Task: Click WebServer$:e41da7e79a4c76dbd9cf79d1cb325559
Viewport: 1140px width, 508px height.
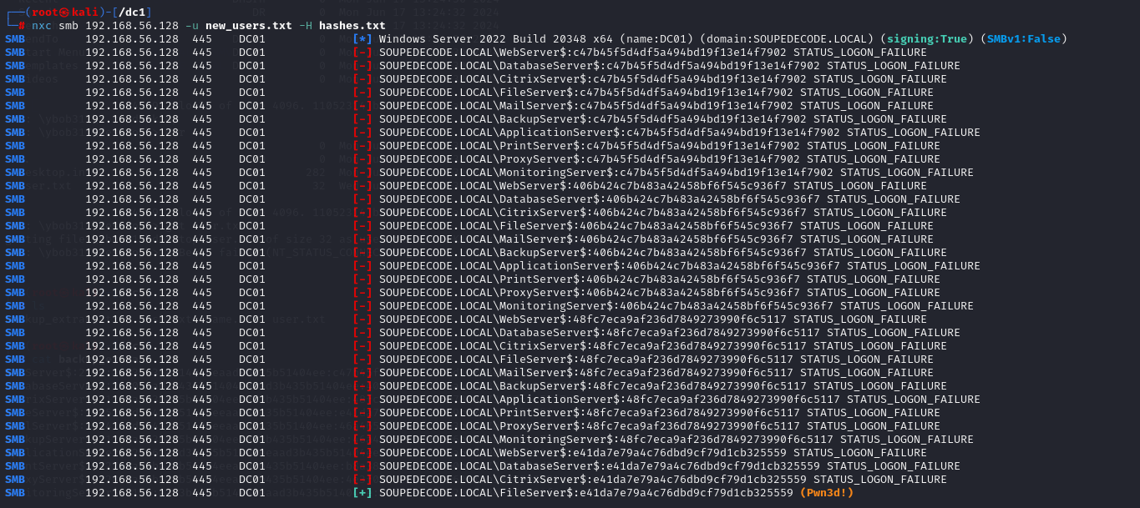Action: (x=643, y=453)
